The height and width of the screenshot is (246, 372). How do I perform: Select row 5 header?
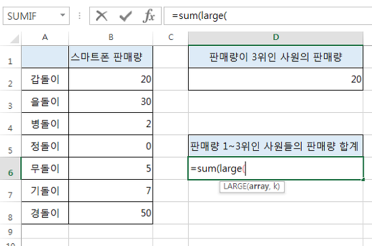10,146
